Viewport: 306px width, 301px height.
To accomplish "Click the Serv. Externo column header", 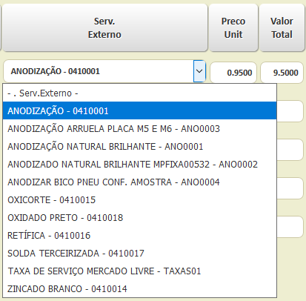I will [104, 27].
